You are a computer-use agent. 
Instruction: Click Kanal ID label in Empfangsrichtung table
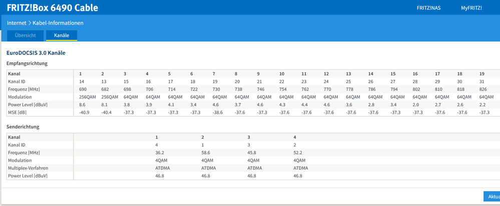pyautogui.click(x=16, y=82)
